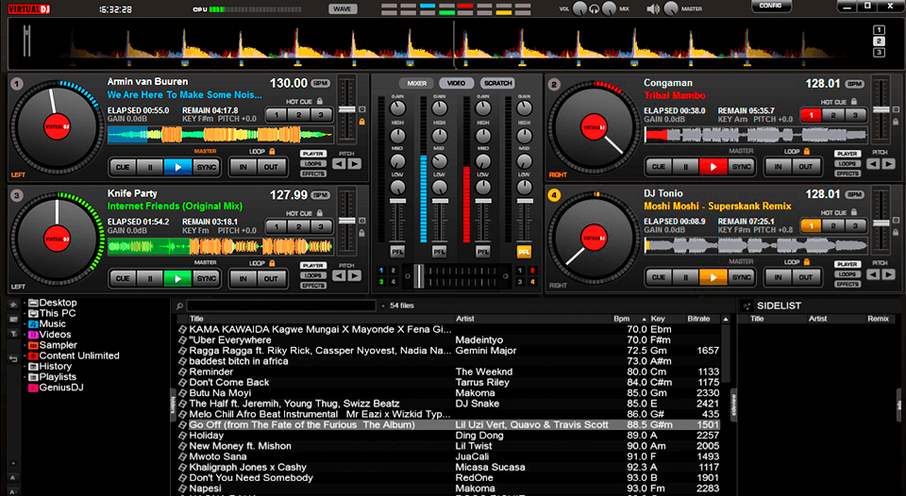Nudge pitch up with right arrow on DJ Tonio deck
The image size is (906, 496).
[x=889, y=274]
